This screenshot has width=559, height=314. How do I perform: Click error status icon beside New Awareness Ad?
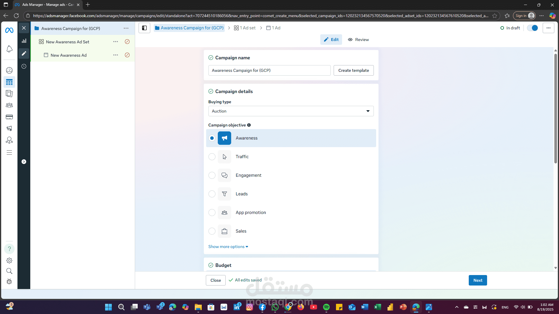[x=127, y=55]
